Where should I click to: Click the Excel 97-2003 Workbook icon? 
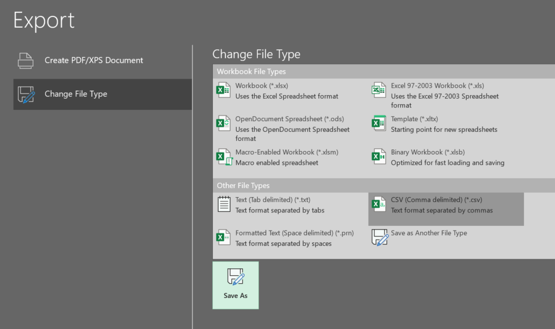378,90
